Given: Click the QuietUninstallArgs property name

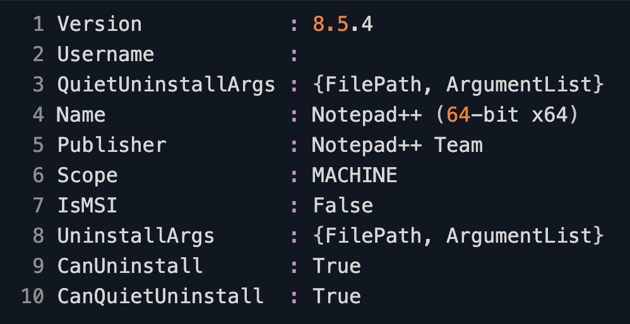Looking at the screenshot, I should pyautogui.click(x=166, y=85).
